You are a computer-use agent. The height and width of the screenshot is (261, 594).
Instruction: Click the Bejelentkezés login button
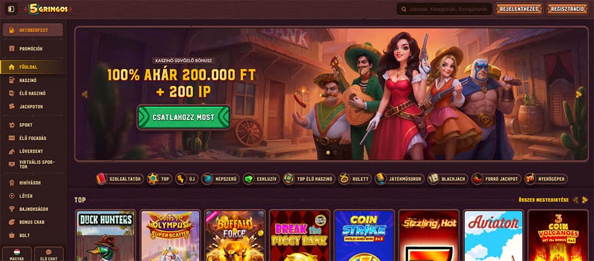(519, 9)
